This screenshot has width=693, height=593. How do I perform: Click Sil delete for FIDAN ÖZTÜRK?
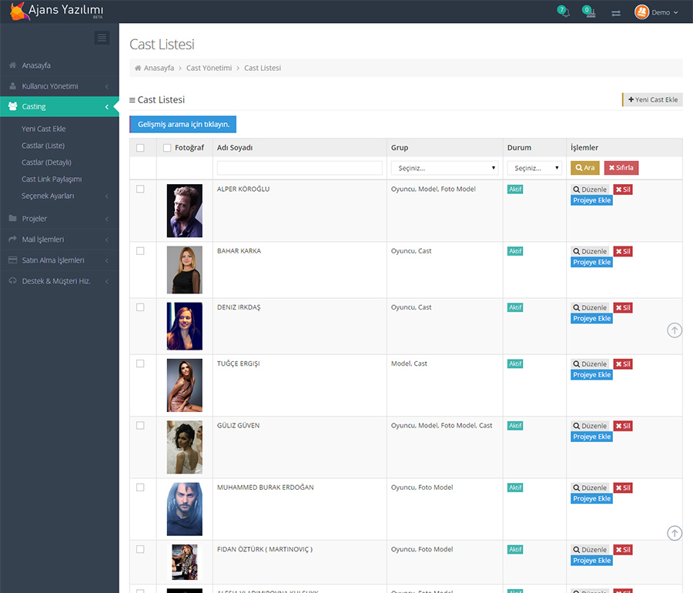pyautogui.click(x=623, y=549)
